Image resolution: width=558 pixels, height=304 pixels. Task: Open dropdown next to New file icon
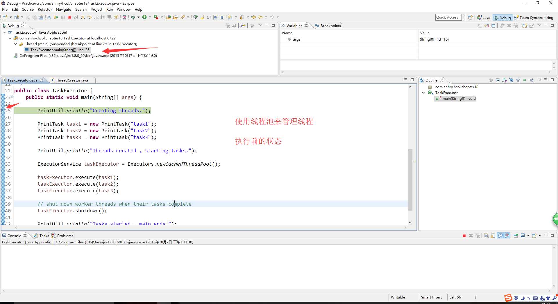[x=10, y=17]
